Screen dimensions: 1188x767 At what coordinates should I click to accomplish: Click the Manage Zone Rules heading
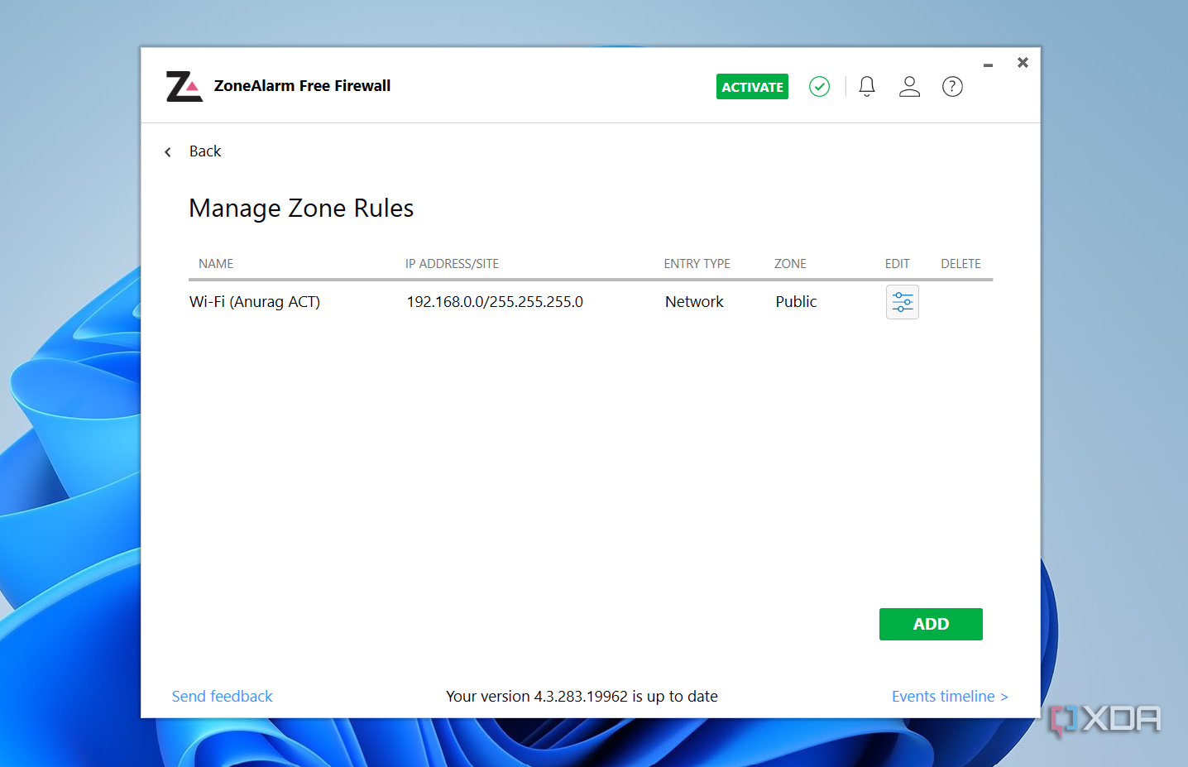301,209
